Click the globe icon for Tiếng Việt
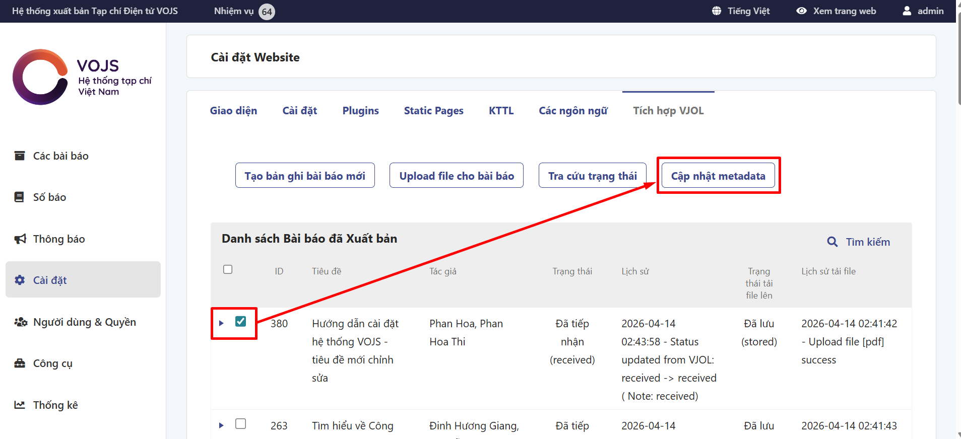 [x=717, y=11]
